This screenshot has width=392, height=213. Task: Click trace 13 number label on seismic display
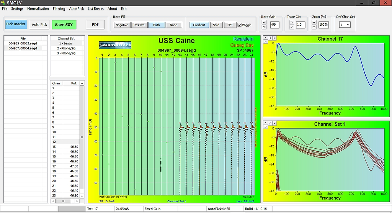pos(180,55)
